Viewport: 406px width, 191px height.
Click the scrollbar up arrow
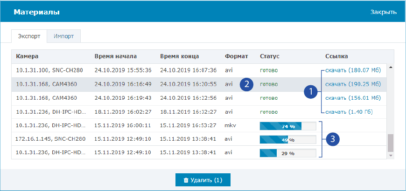click(391, 67)
